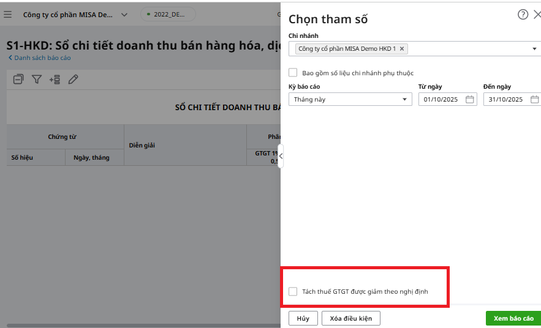Expand the Chi nhánh dropdown arrow
541x328 pixels.
[534, 49]
